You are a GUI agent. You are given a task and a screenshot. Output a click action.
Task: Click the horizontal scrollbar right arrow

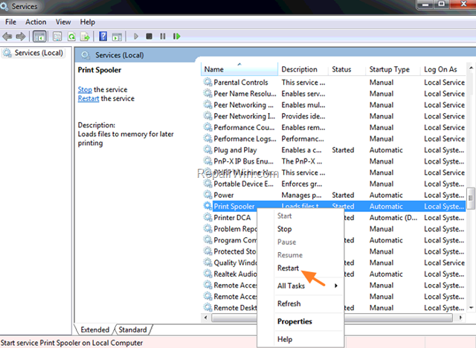click(460, 318)
